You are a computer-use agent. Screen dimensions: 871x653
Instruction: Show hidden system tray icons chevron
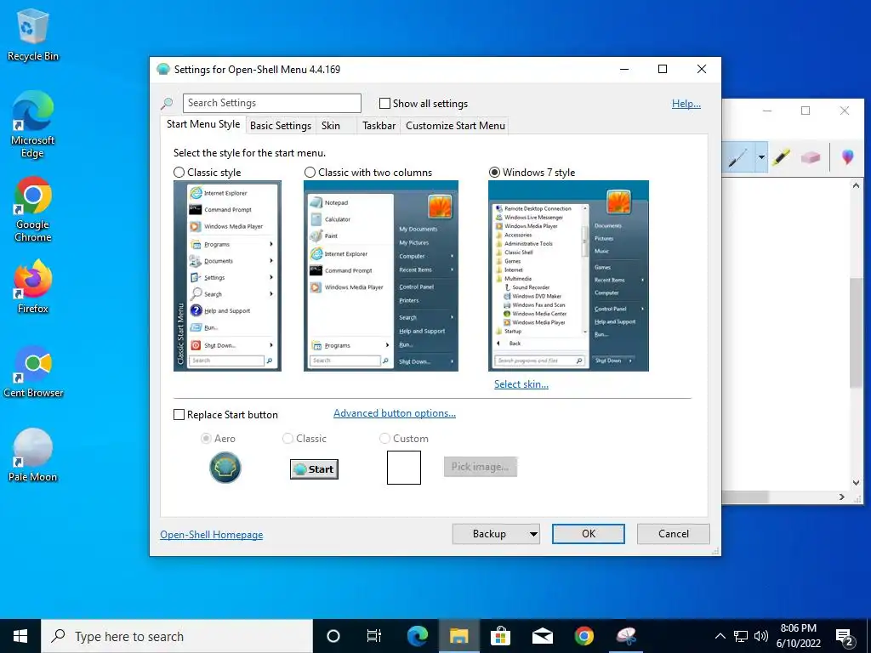coord(720,636)
